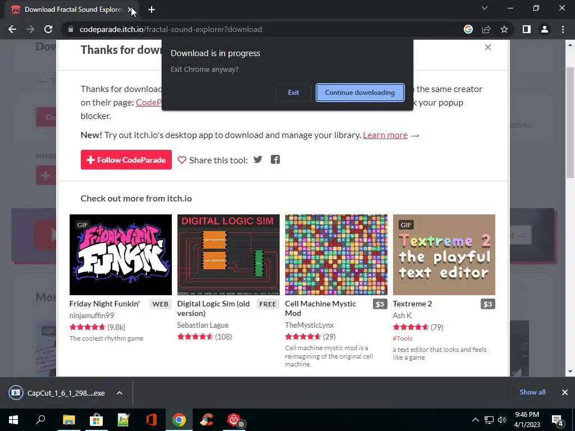The width and height of the screenshot is (575, 431).
Task: Close the Thanks for downloading popup
Action: point(488,47)
